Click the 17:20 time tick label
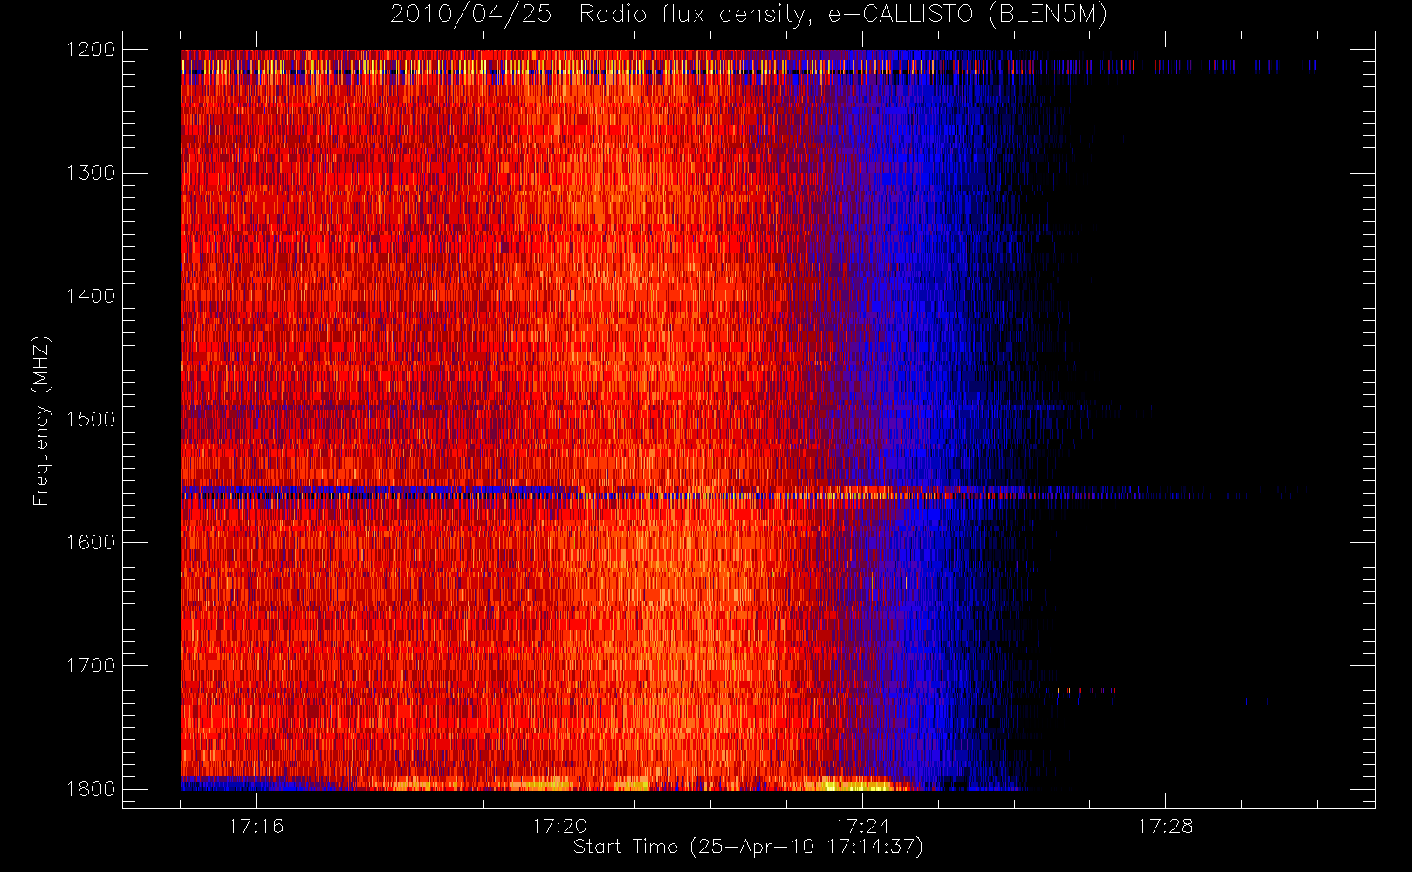 tap(559, 826)
